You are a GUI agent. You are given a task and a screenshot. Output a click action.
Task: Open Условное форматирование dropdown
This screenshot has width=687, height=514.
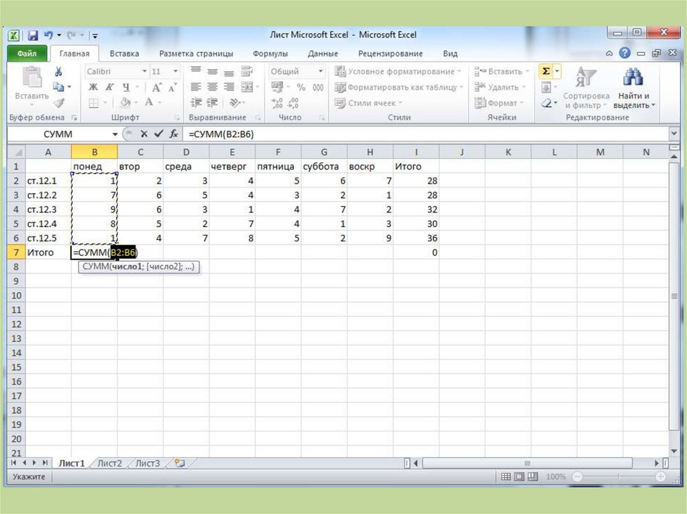399,71
